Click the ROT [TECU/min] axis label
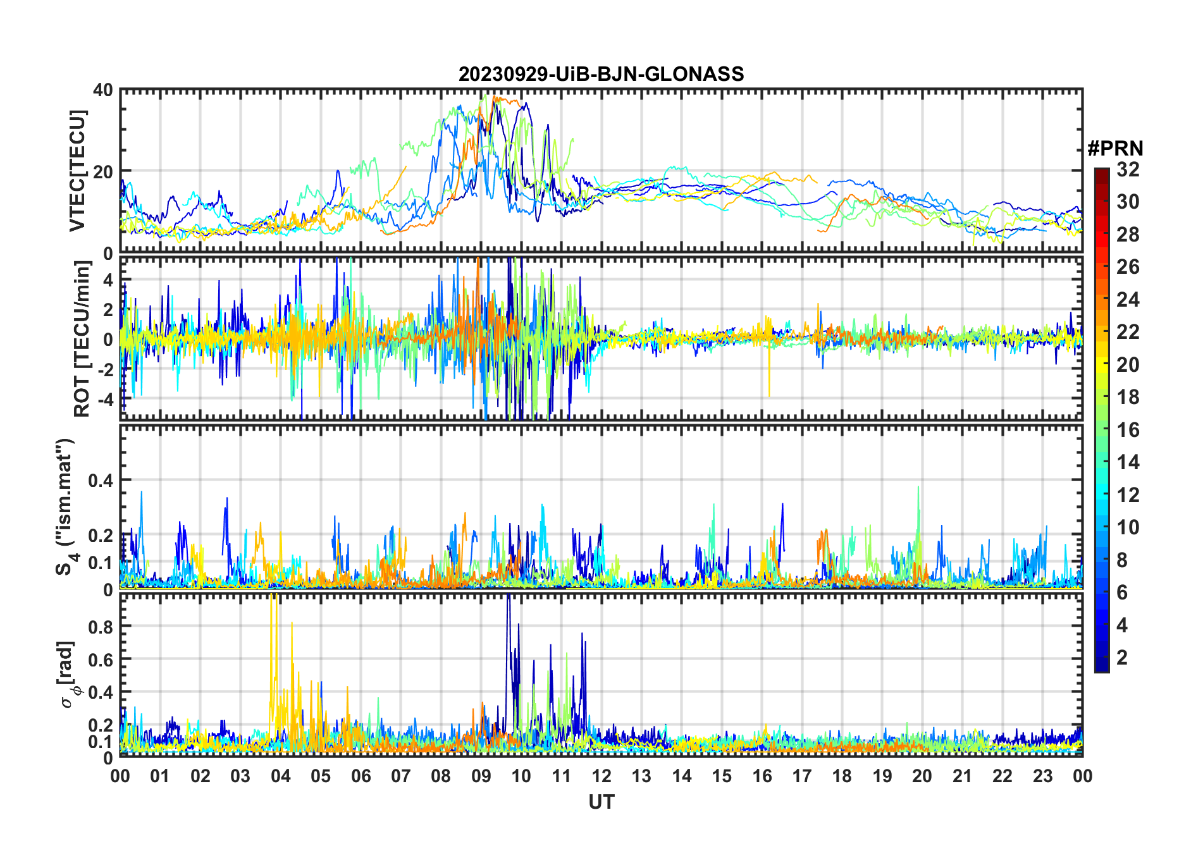 coord(82,339)
